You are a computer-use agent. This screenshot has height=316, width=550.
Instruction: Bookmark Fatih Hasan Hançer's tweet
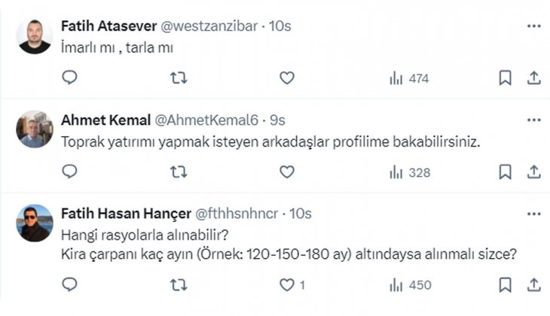coord(505,284)
